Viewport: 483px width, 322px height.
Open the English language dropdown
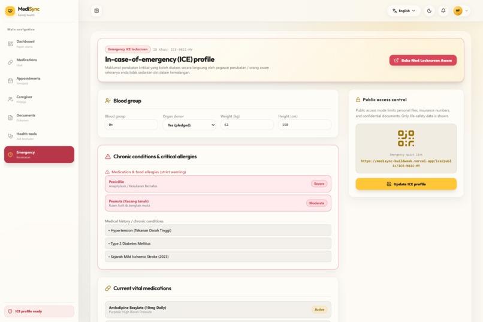404,11
